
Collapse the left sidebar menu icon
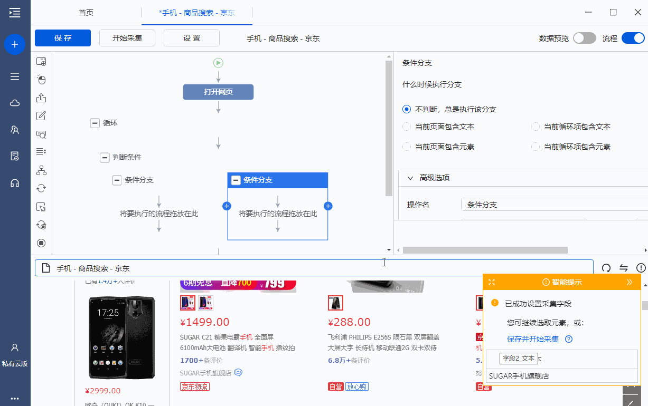[x=15, y=13]
